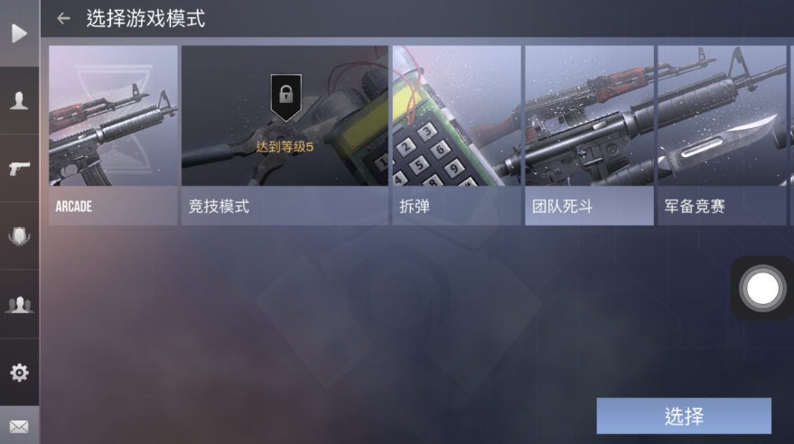This screenshot has height=444, width=794.
Task: Tap the 拆弹 label under keypad image
Action: [x=415, y=207]
